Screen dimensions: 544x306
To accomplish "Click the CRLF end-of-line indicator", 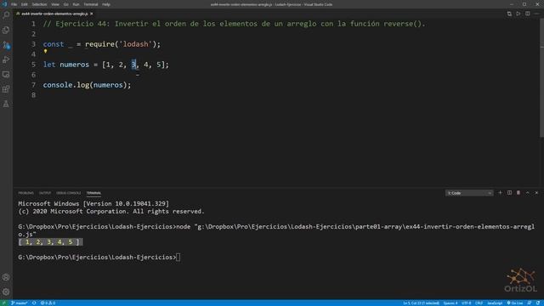I will click(479, 303).
